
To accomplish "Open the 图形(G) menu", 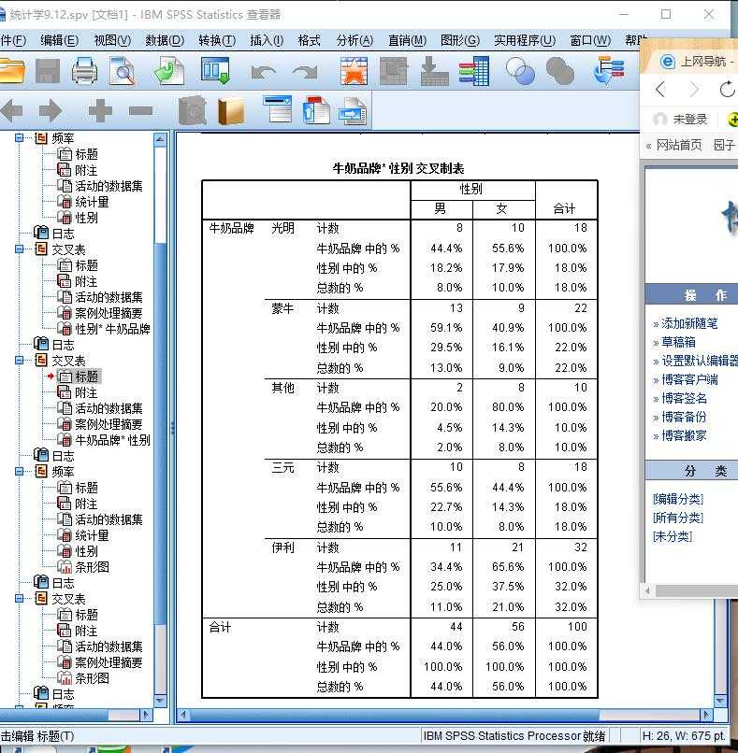I will coord(459,40).
